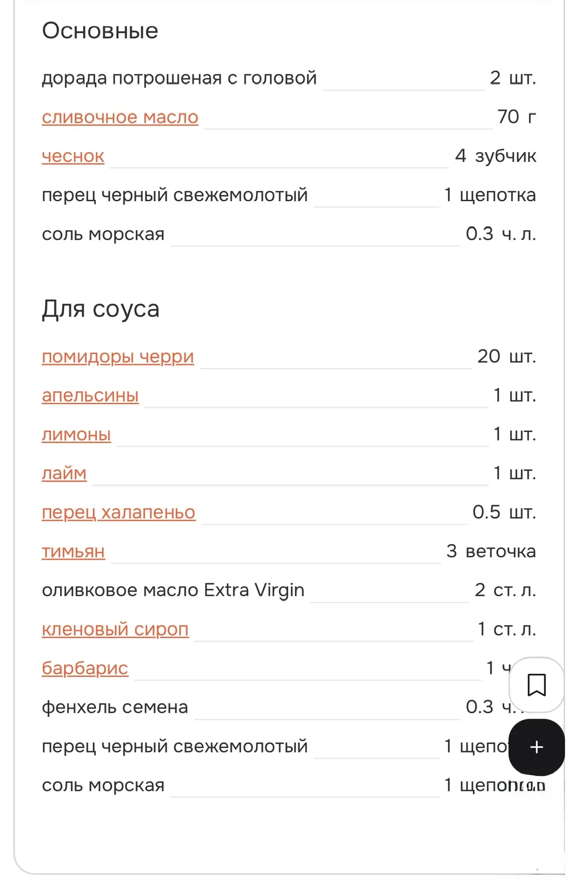Tap the оливковое масло Extra Virgin text

coord(173,590)
